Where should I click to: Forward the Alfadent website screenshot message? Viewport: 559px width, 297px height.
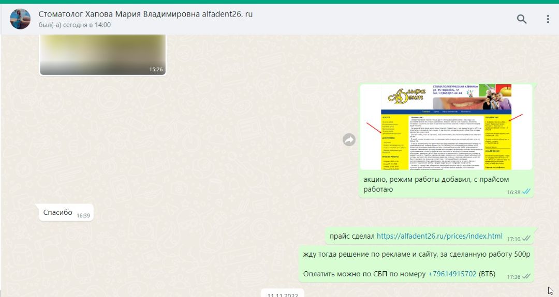(349, 140)
